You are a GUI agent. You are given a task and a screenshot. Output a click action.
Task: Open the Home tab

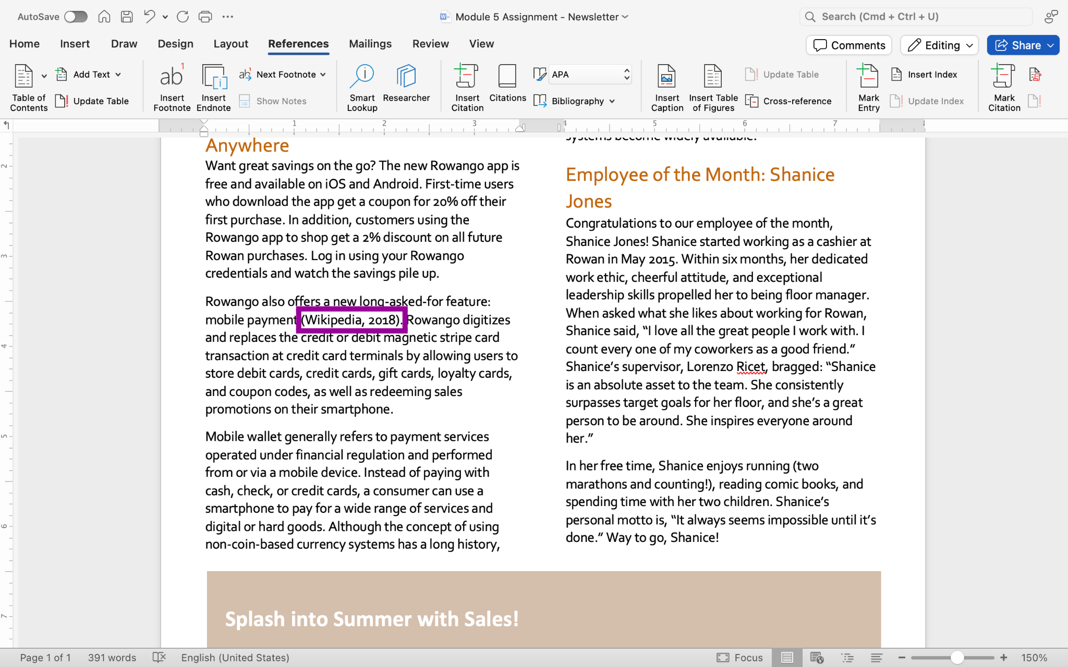click(25, 44)
